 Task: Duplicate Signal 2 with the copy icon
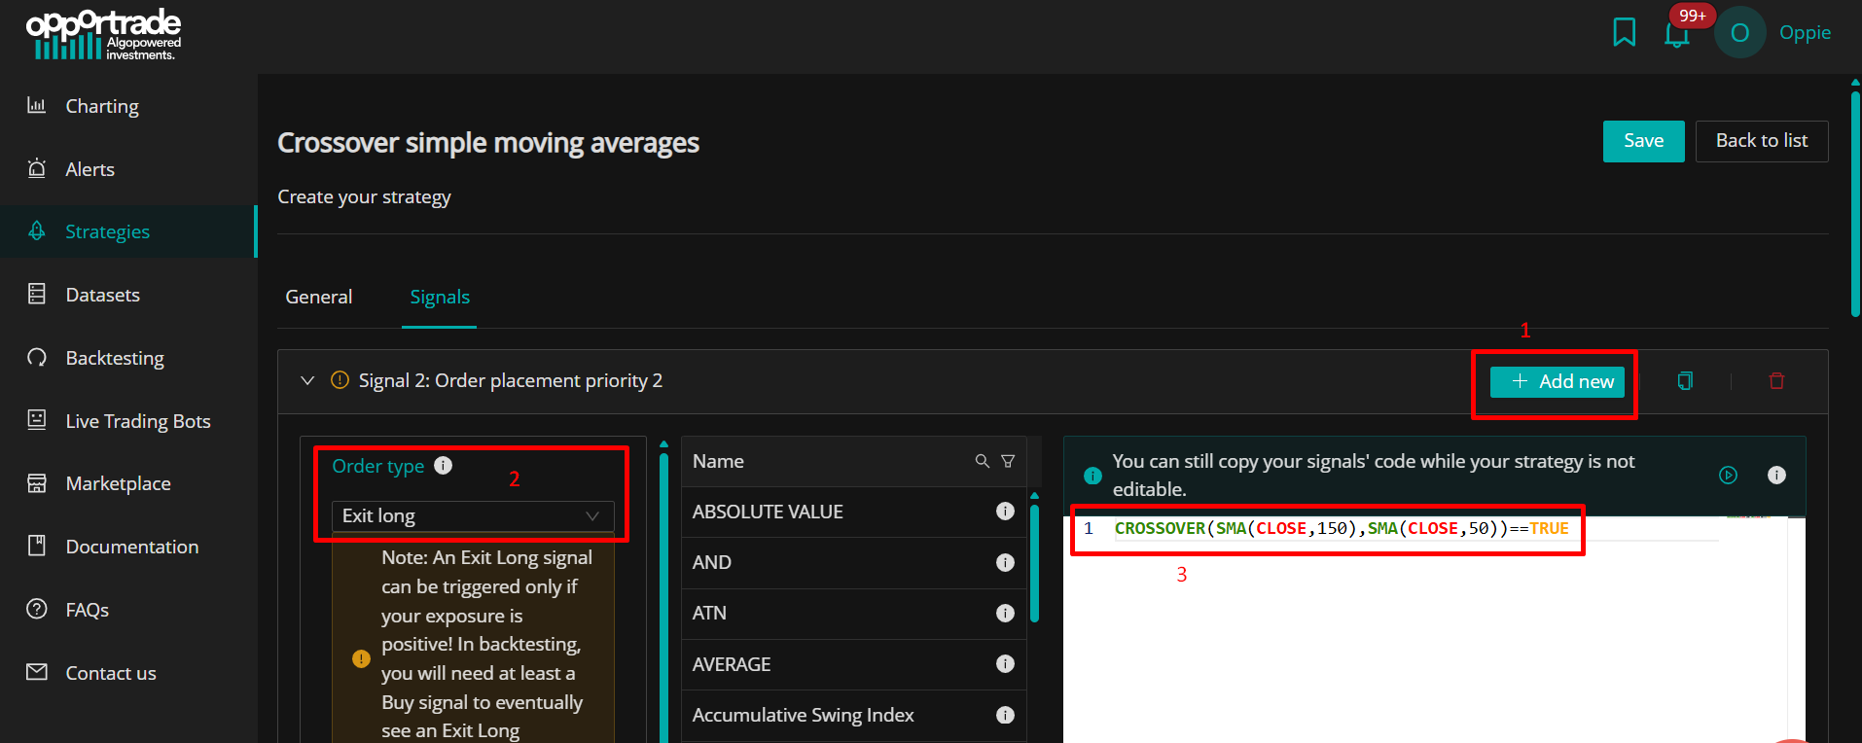pyautogui.click(x=1685, y=381)
